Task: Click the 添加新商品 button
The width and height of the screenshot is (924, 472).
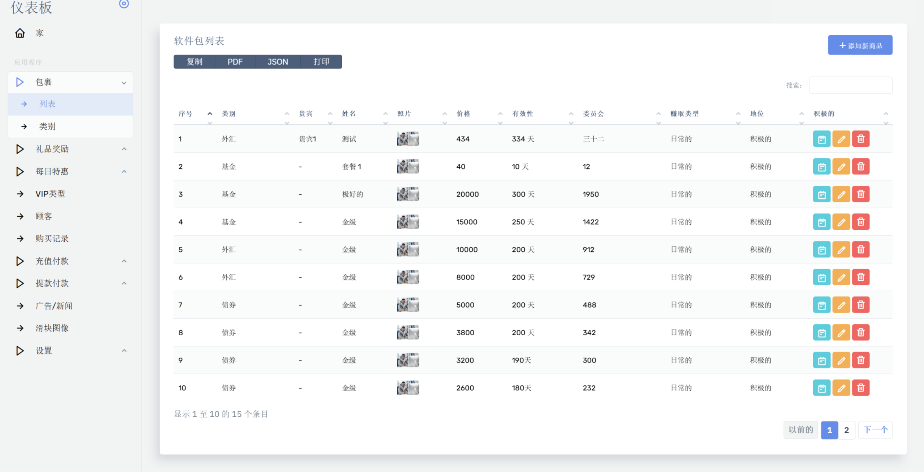Action: click(x=860, y=45)
